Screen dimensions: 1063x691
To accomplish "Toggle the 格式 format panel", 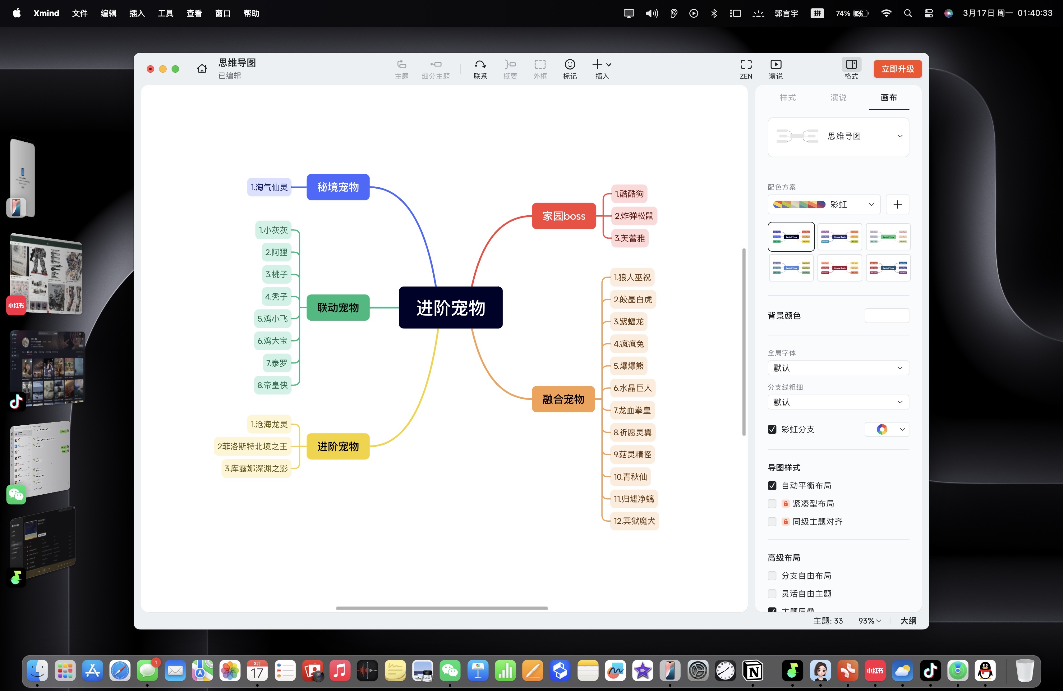I will [x=851, y=69].
